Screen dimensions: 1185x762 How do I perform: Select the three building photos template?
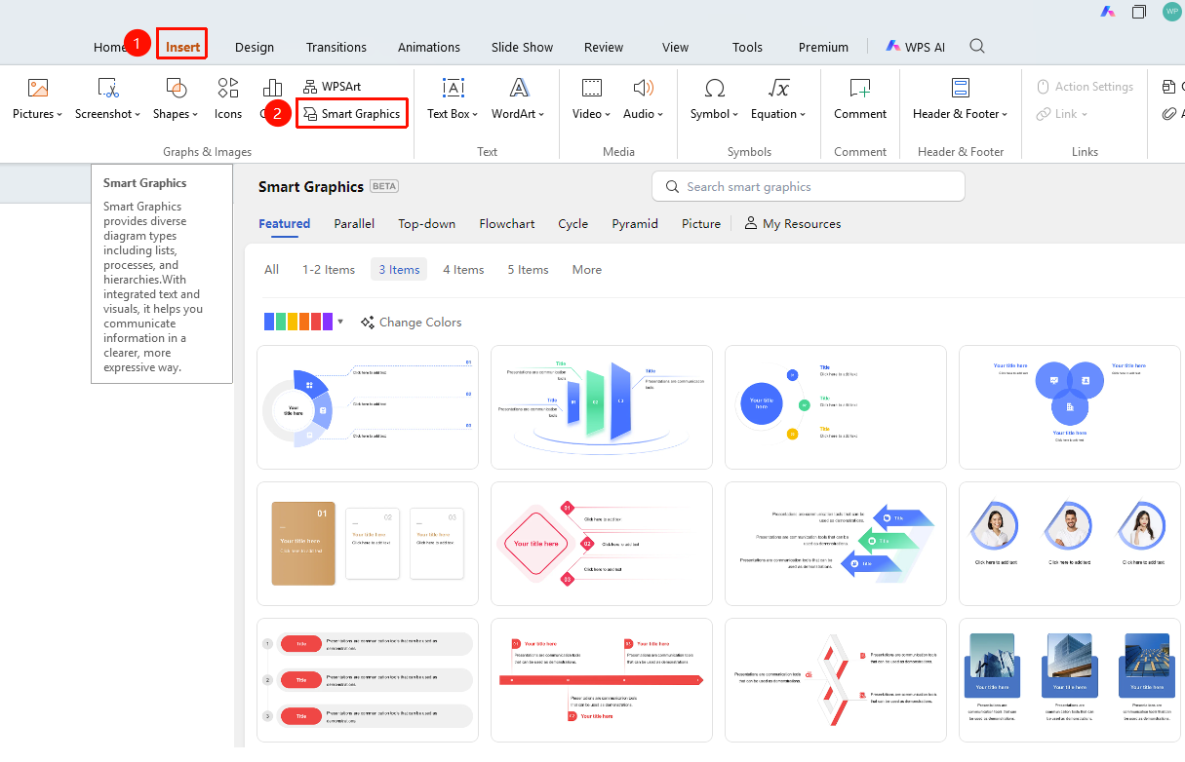point(1071,680)
